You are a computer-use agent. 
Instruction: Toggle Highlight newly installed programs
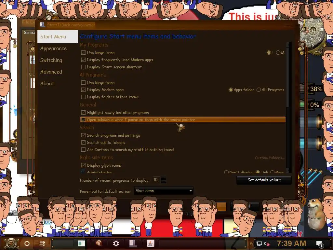[84, 112]
